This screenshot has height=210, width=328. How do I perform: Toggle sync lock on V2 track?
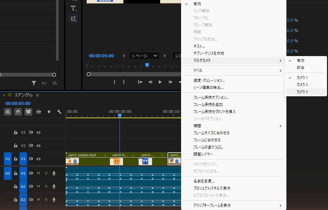point(31,146)
